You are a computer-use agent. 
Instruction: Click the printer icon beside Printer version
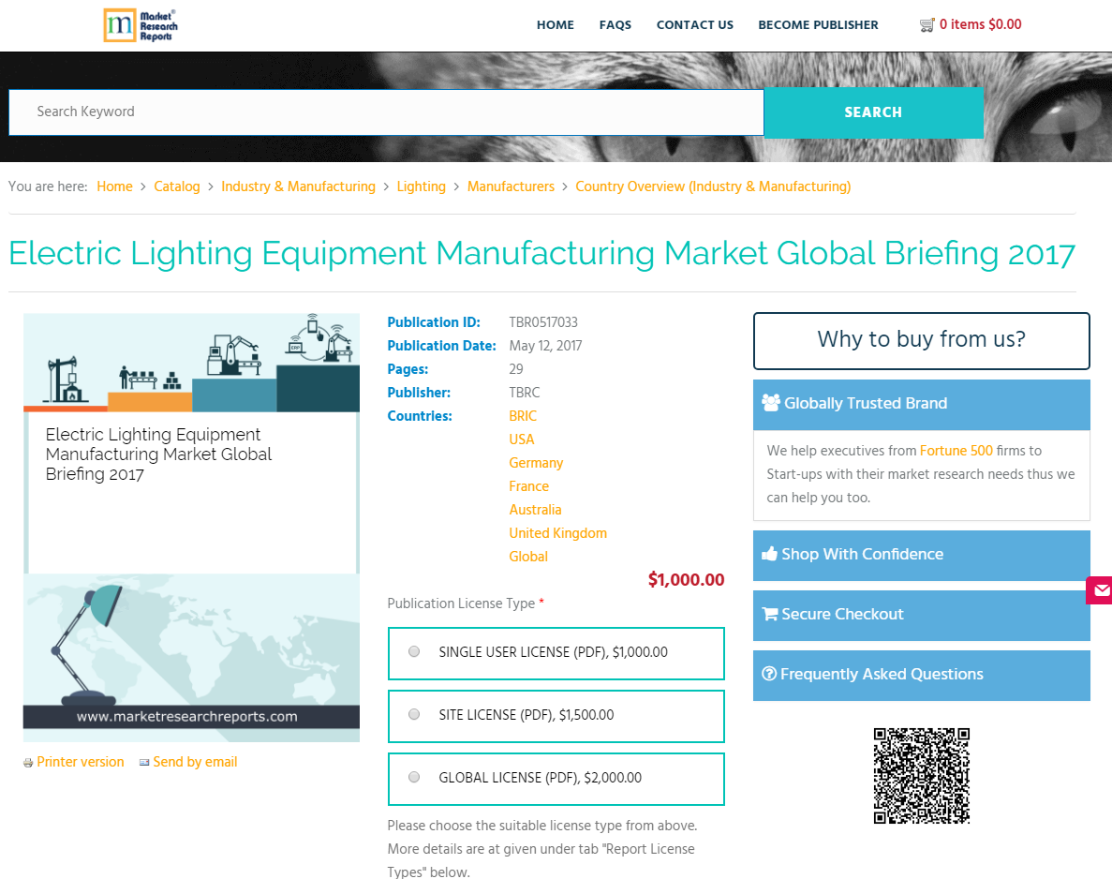click(x=27, y=762)
